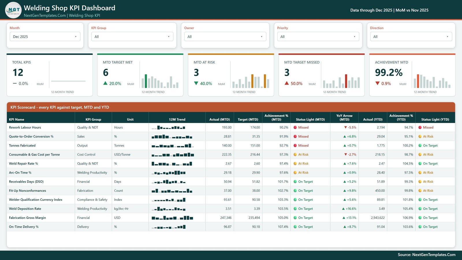
Task: Click Welder Qualification green MTD status light
Action: click(x=295, y=200)
